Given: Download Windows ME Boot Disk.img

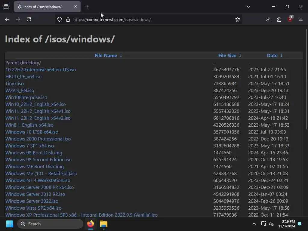Looking at the screenshot, I should pos(35,167).
